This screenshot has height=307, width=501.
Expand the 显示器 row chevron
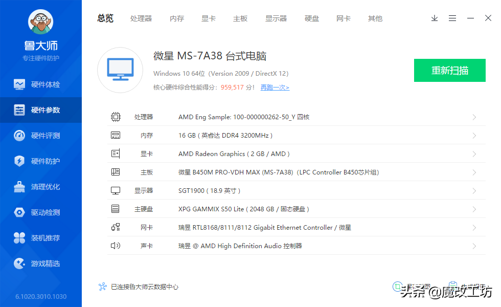pos(474,191)
